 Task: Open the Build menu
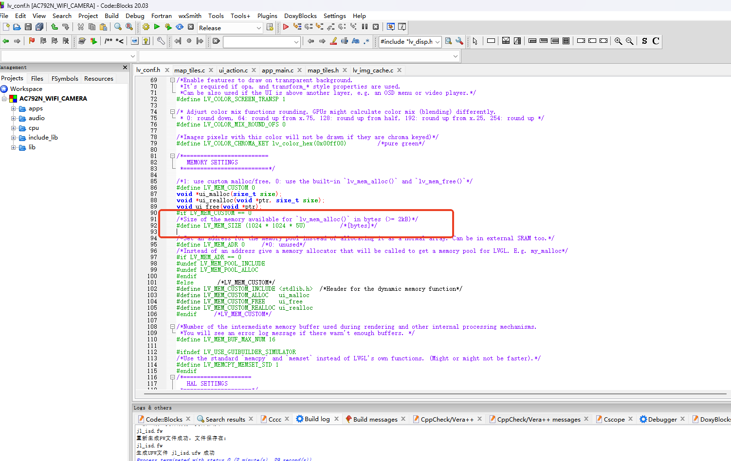pos(111,16)
